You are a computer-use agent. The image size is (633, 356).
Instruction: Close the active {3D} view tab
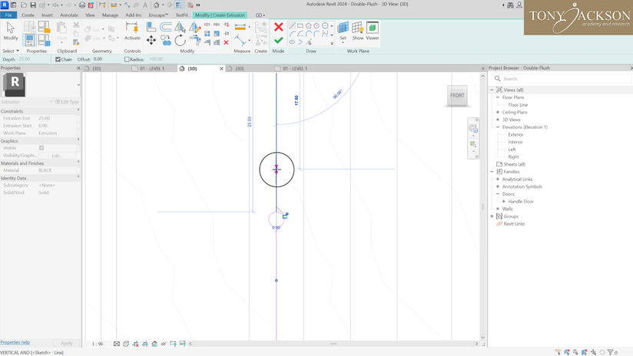coord(221,68)
